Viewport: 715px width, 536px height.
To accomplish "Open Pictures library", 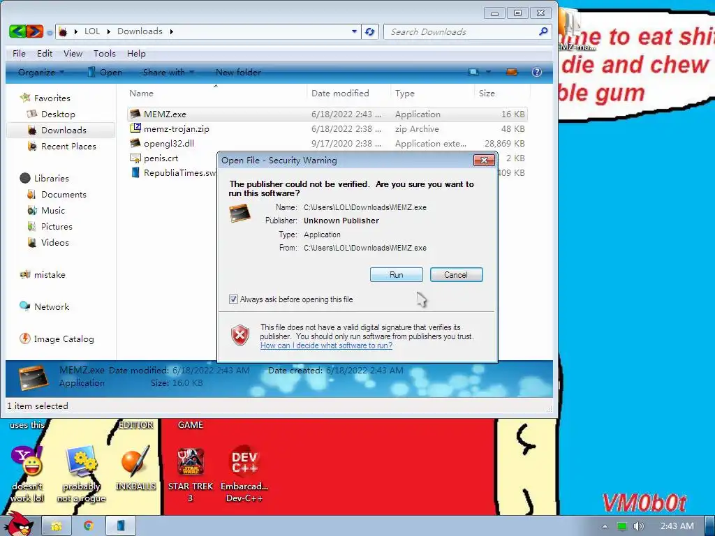I will point(57,227).
